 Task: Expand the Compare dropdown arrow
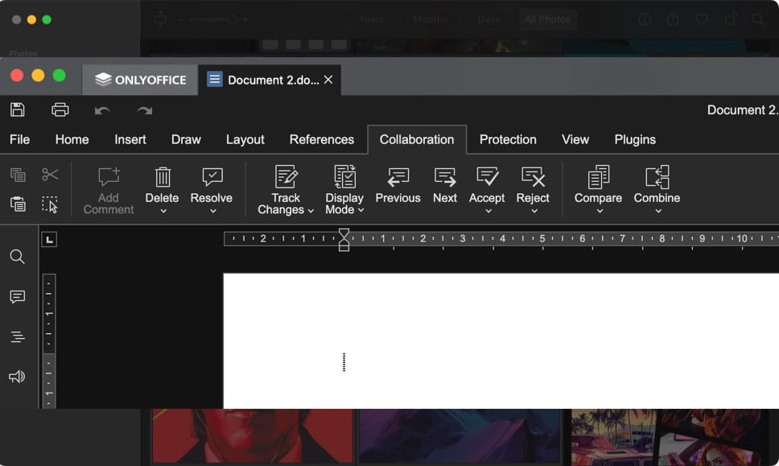tap(600, 211)
